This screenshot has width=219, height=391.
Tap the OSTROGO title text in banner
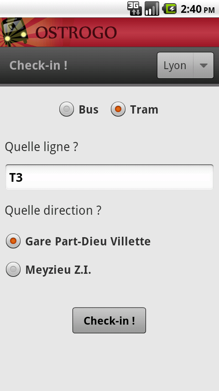(x=76, y=33)
